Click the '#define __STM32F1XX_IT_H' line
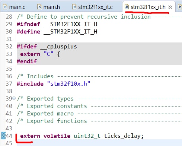 (x=57, y=32)
